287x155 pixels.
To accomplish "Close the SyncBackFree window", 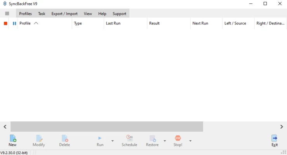I will point(280,3).
